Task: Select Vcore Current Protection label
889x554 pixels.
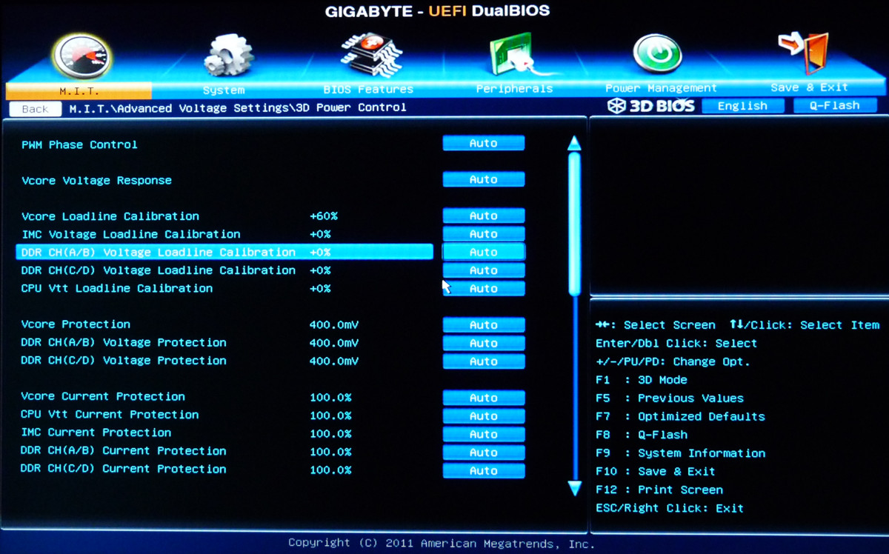Action: pyautogui.click(x=103, y=396)
